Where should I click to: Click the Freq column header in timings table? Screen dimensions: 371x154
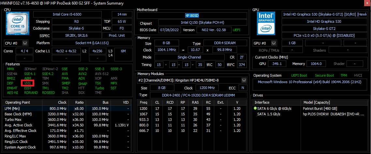(143, 102)
